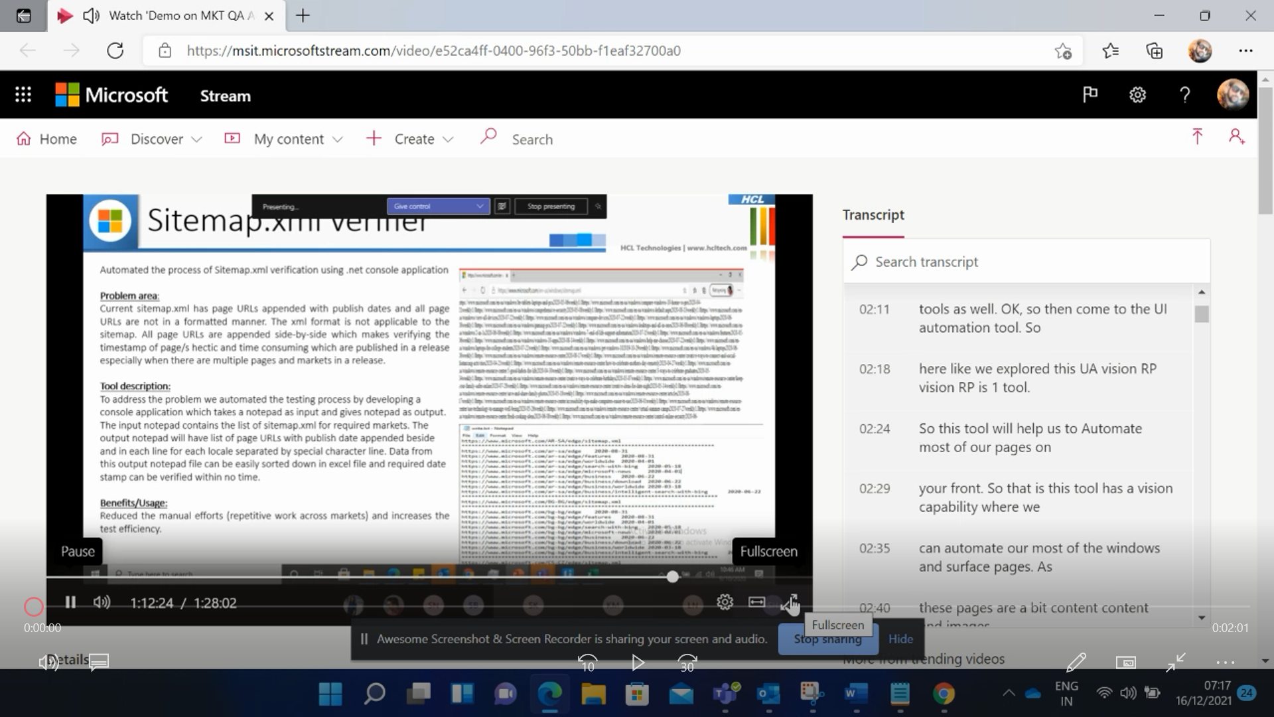Image resolution: width=1274 pixels, height=717 pixels.
Task: Jump to transcript entry at 02:18
Action: point(1019,378)
